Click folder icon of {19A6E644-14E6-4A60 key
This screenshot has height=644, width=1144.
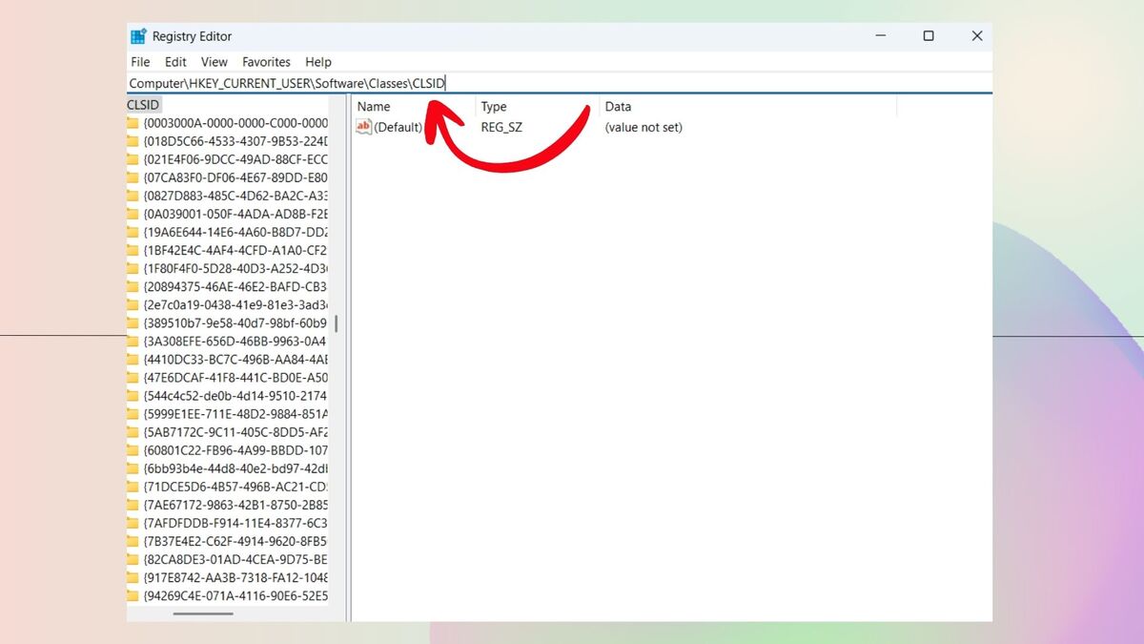coord(133,232)
